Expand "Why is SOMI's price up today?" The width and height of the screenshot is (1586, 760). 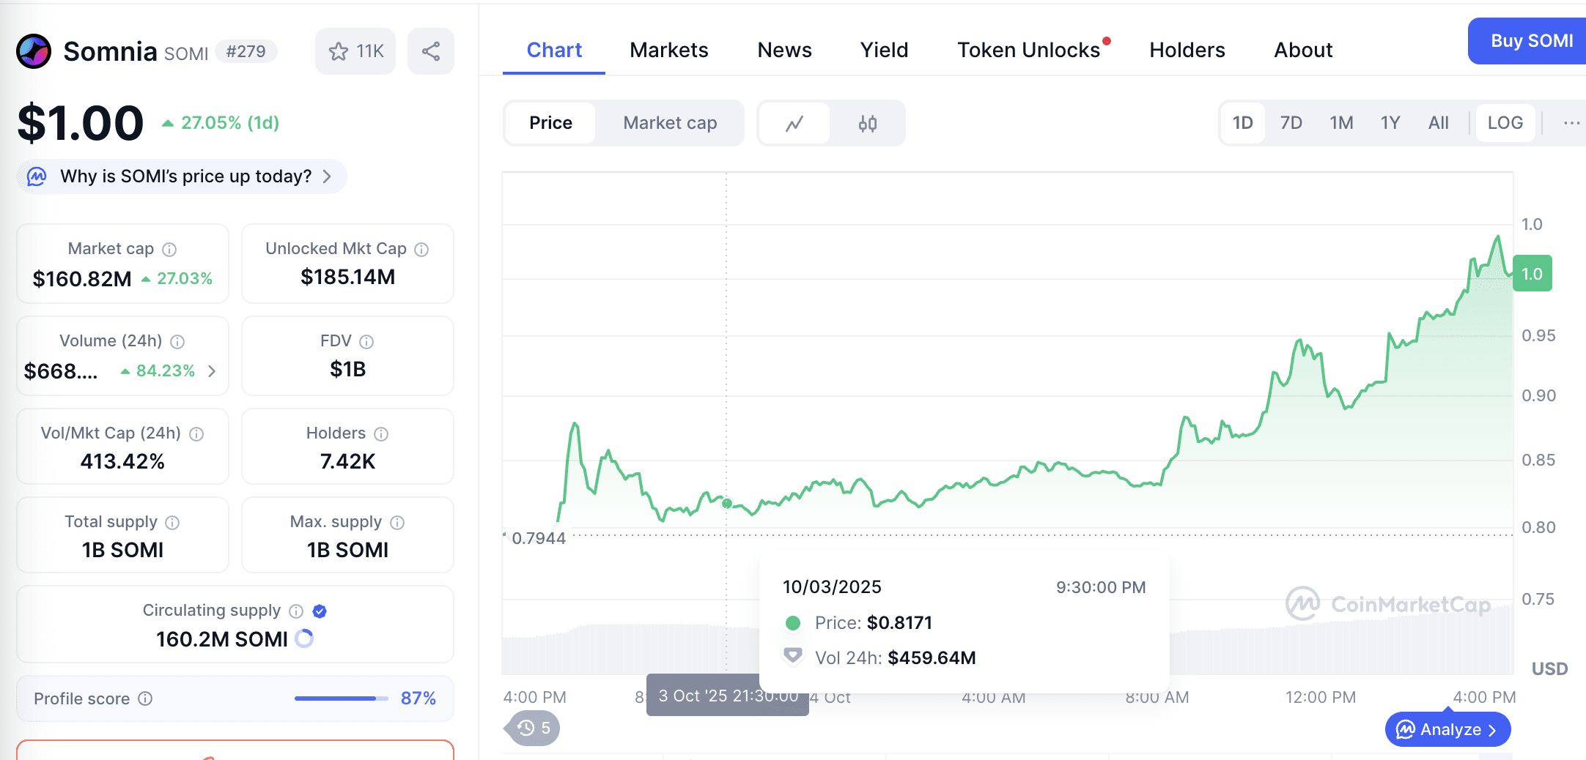[x=182, y=176]
